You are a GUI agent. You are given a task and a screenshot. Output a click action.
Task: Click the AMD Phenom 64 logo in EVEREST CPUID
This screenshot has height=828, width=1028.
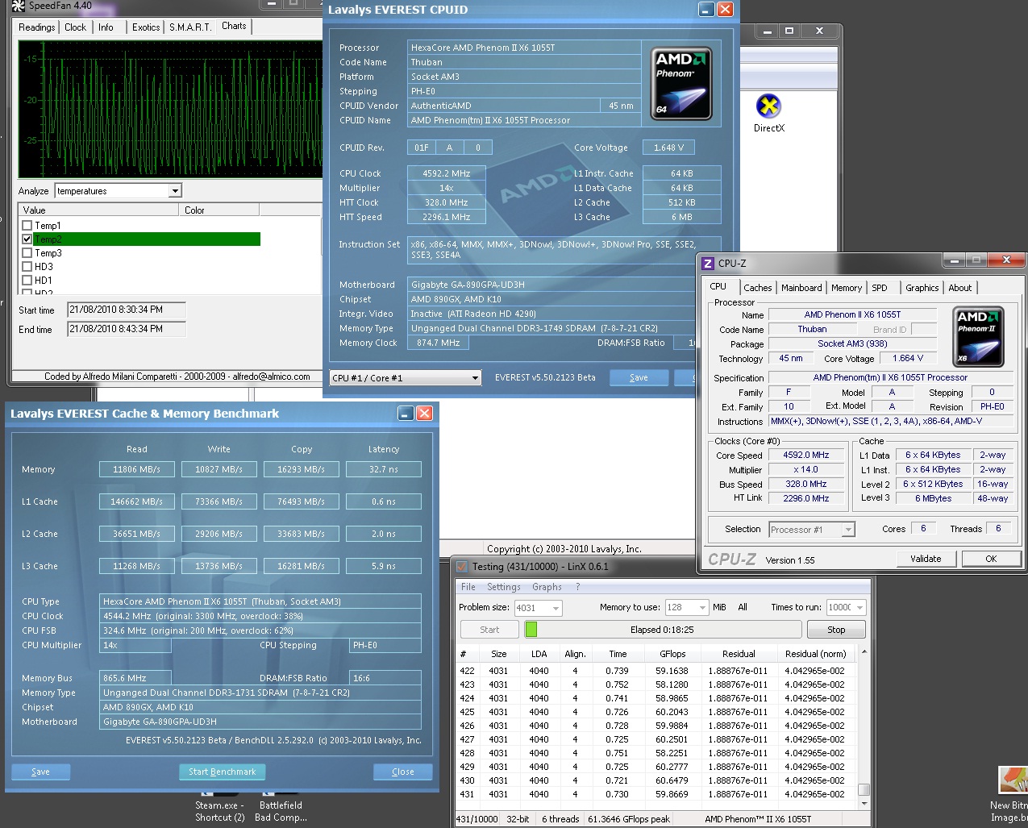pyautogui.click(x=681, y=83)
